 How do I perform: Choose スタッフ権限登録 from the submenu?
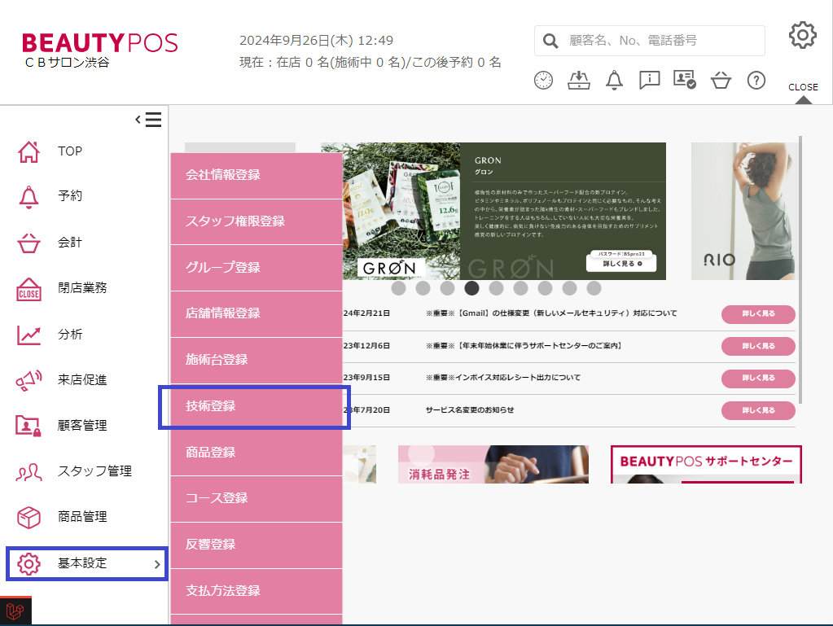(x=255, y=221)
